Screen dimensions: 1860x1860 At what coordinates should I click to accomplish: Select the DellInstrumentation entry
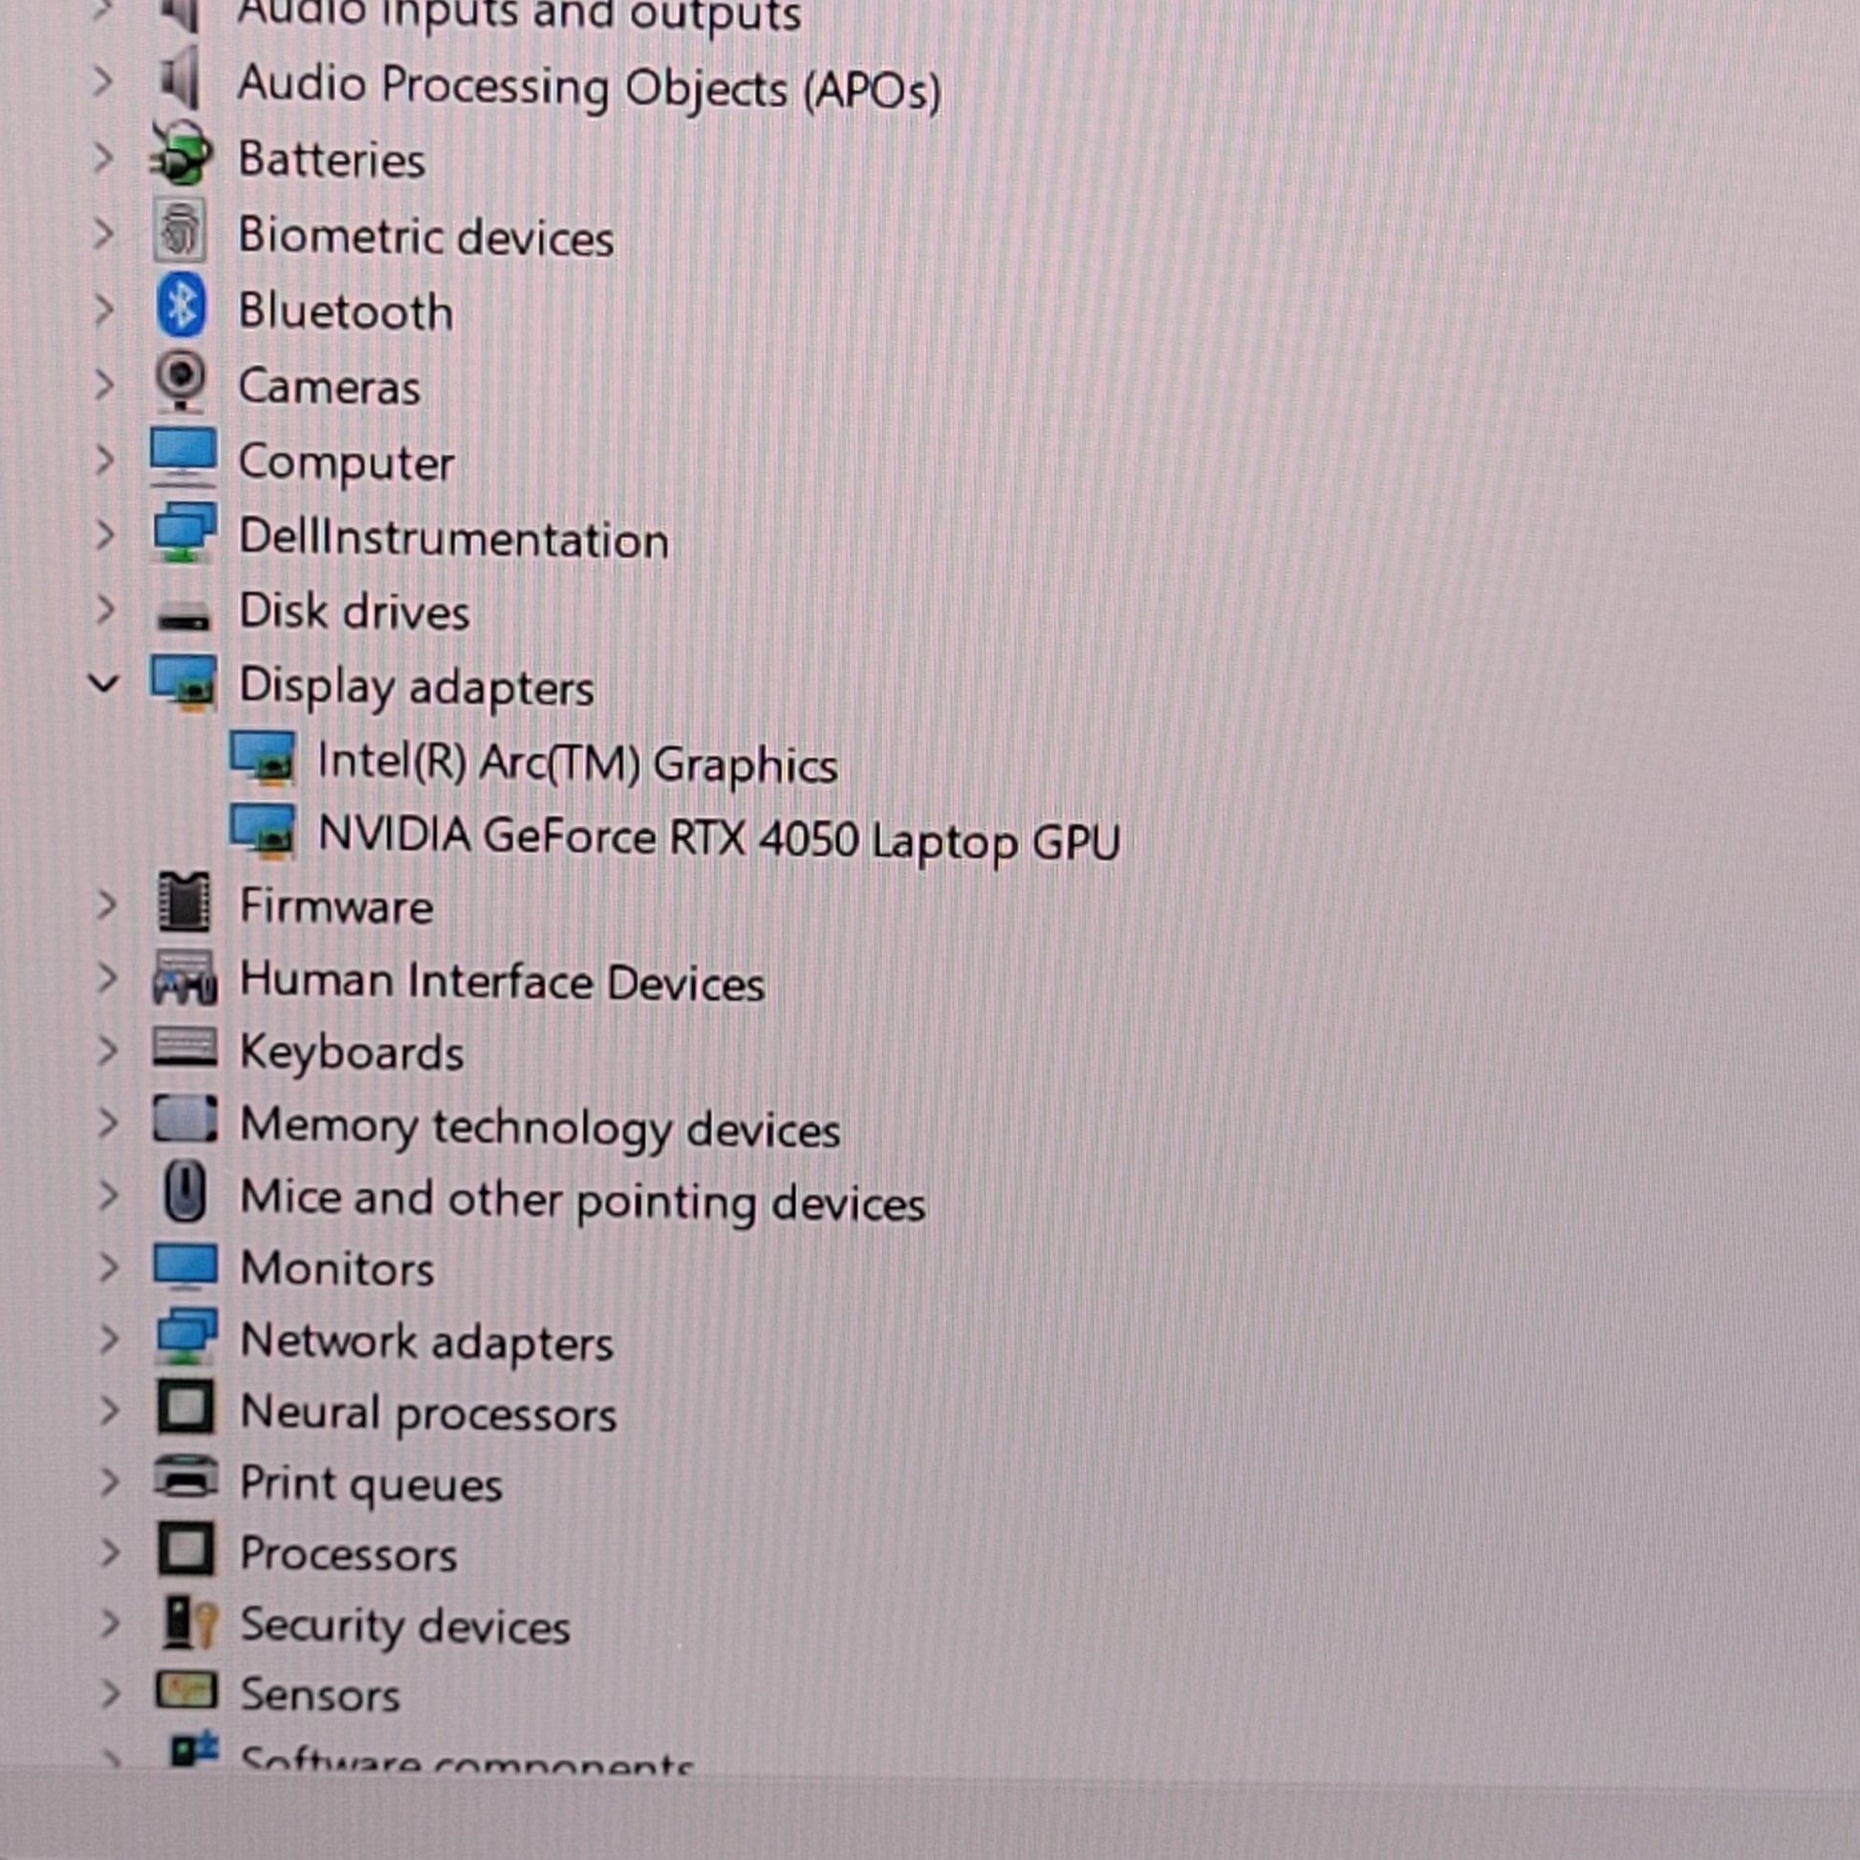(x=453, y=538)
